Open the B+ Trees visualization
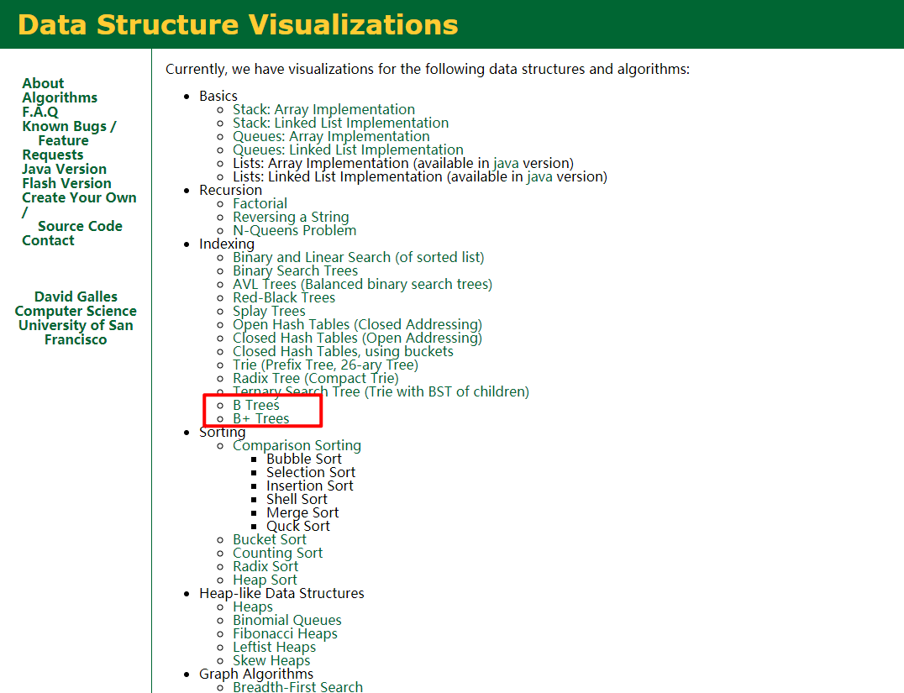The width and height of the screenshot is (904, 693). [x=260, y=419]
